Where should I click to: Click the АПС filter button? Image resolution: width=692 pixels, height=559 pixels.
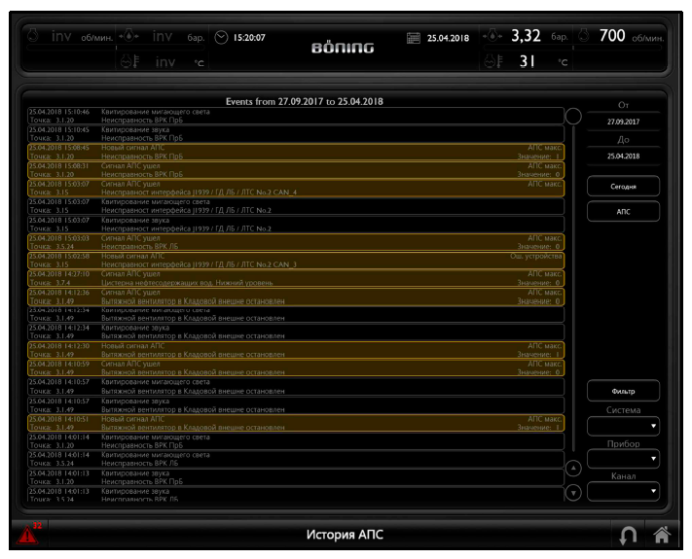[x=623, y=211]
